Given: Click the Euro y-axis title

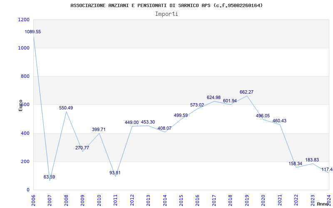Looking at the screenshot, I should [x=20, y=105].
